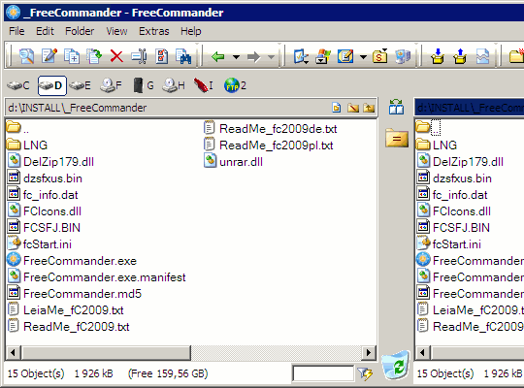Image resolution: width=524 pixels, height=388 pixels.
Task: Switch to drive E
Action: click(x=81, y=86)
